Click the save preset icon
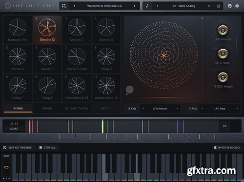Image resolution: width=244 pixels, height=182 pixels. click(x=230, y=6)
